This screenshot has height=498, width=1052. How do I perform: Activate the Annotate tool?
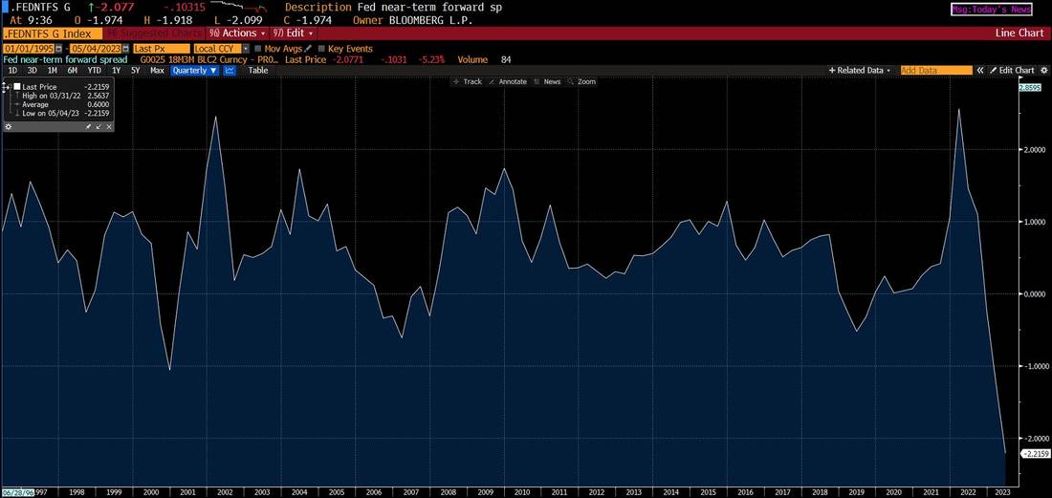click(509, 82)
